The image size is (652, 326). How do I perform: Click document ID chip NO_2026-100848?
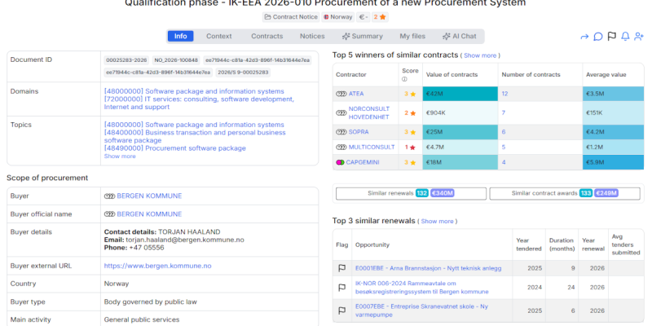(176, 60)
